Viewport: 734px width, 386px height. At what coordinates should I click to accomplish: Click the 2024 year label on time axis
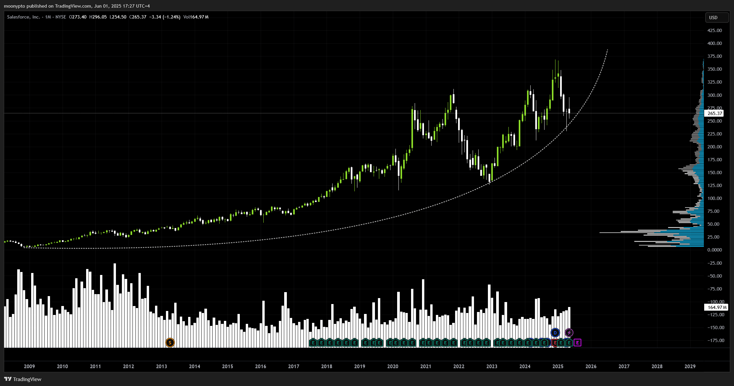coord(525,366)
